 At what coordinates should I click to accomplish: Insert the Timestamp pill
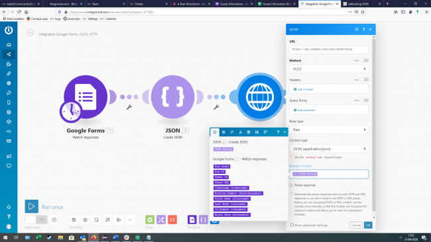click(x=231, y=188)
